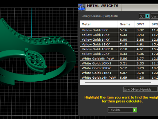Click the Grams column header
The image size is (158, 119).
126,24
